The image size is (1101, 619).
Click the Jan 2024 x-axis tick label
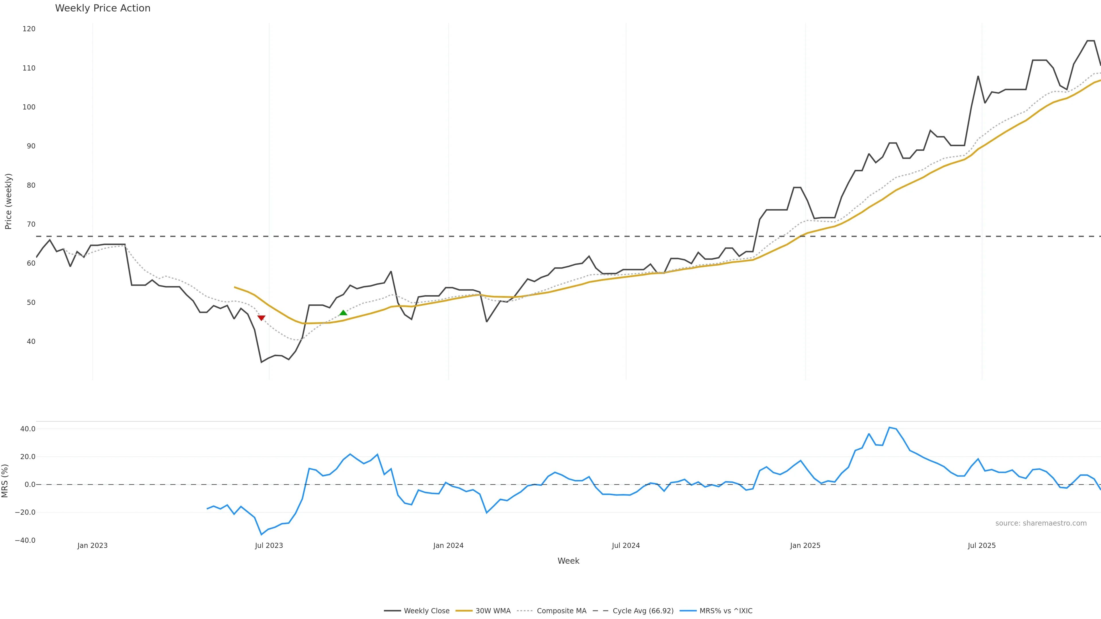click(448, 546)
